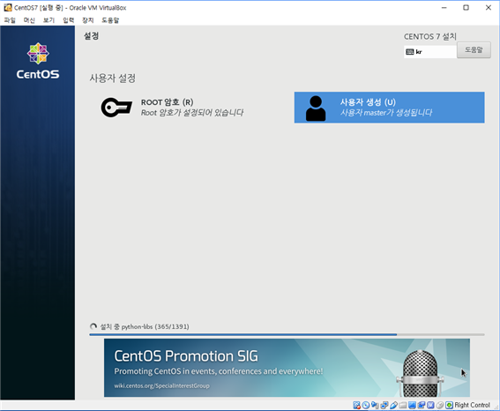500x411 pixels.
Task: Click the '설정' page title
Action: tap(91, 35)
